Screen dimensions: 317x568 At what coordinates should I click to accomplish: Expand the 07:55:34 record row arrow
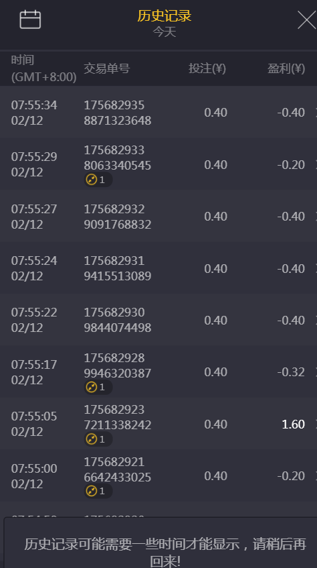point(316,113)
